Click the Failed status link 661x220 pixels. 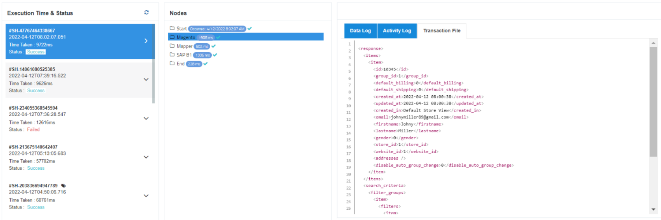[33, 129]
